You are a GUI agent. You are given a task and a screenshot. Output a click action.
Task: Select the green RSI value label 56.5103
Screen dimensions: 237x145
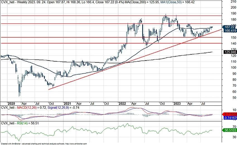pyautogui.click(x=230, y=130)
